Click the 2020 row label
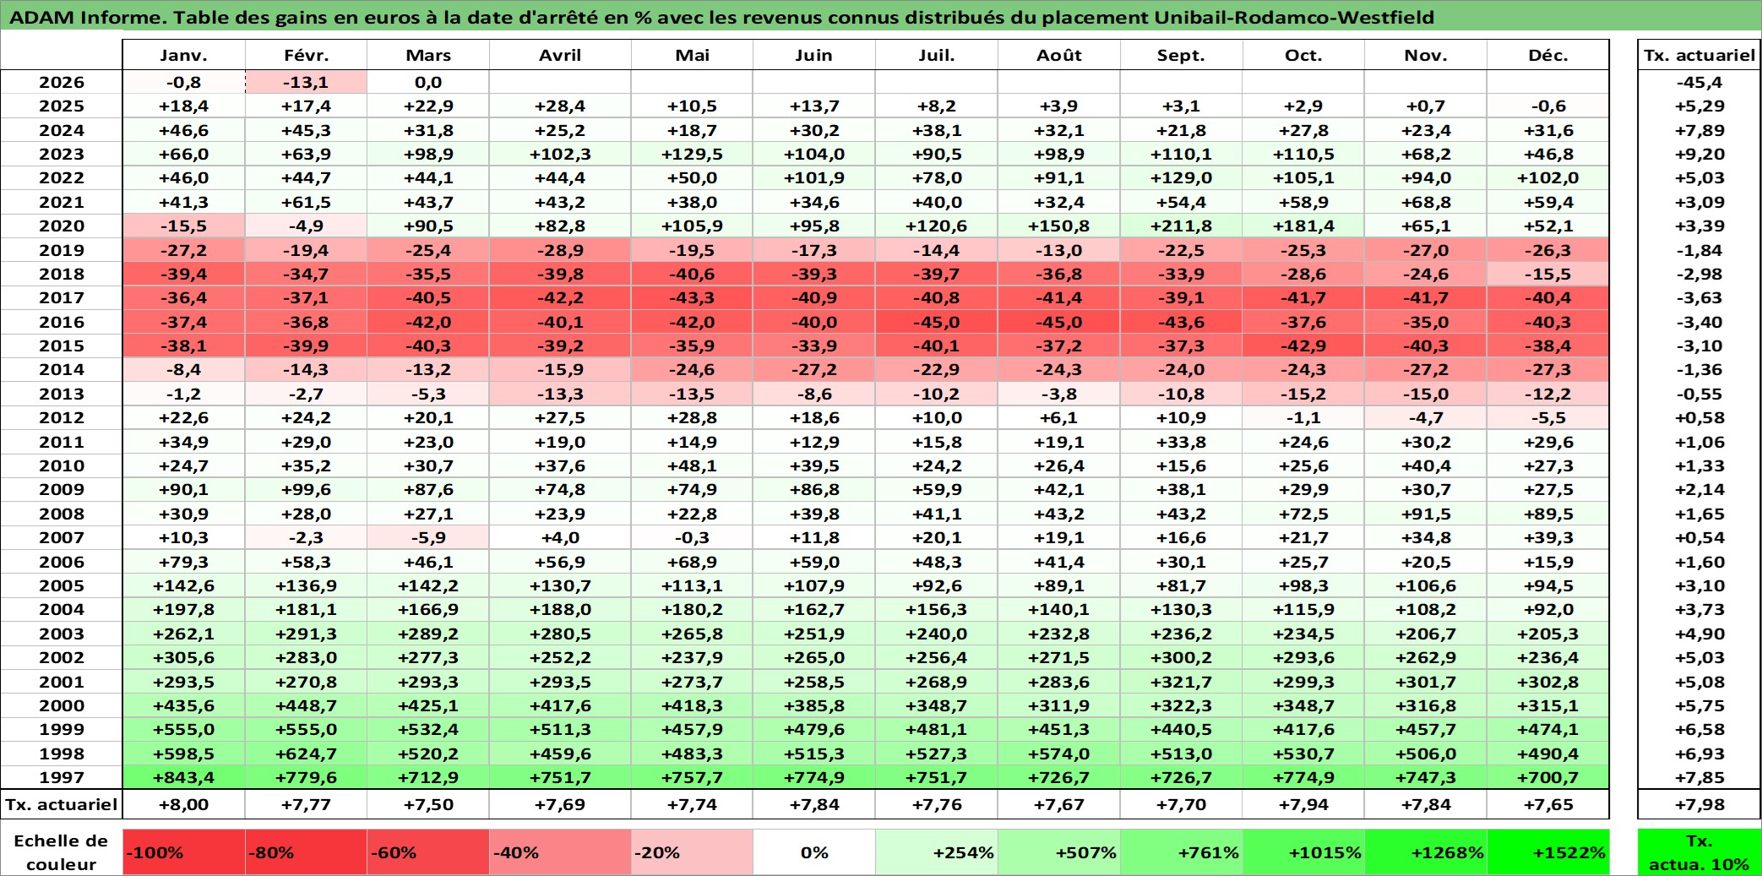The width and height of the screenshot is (1762, 876). (62, 226)
